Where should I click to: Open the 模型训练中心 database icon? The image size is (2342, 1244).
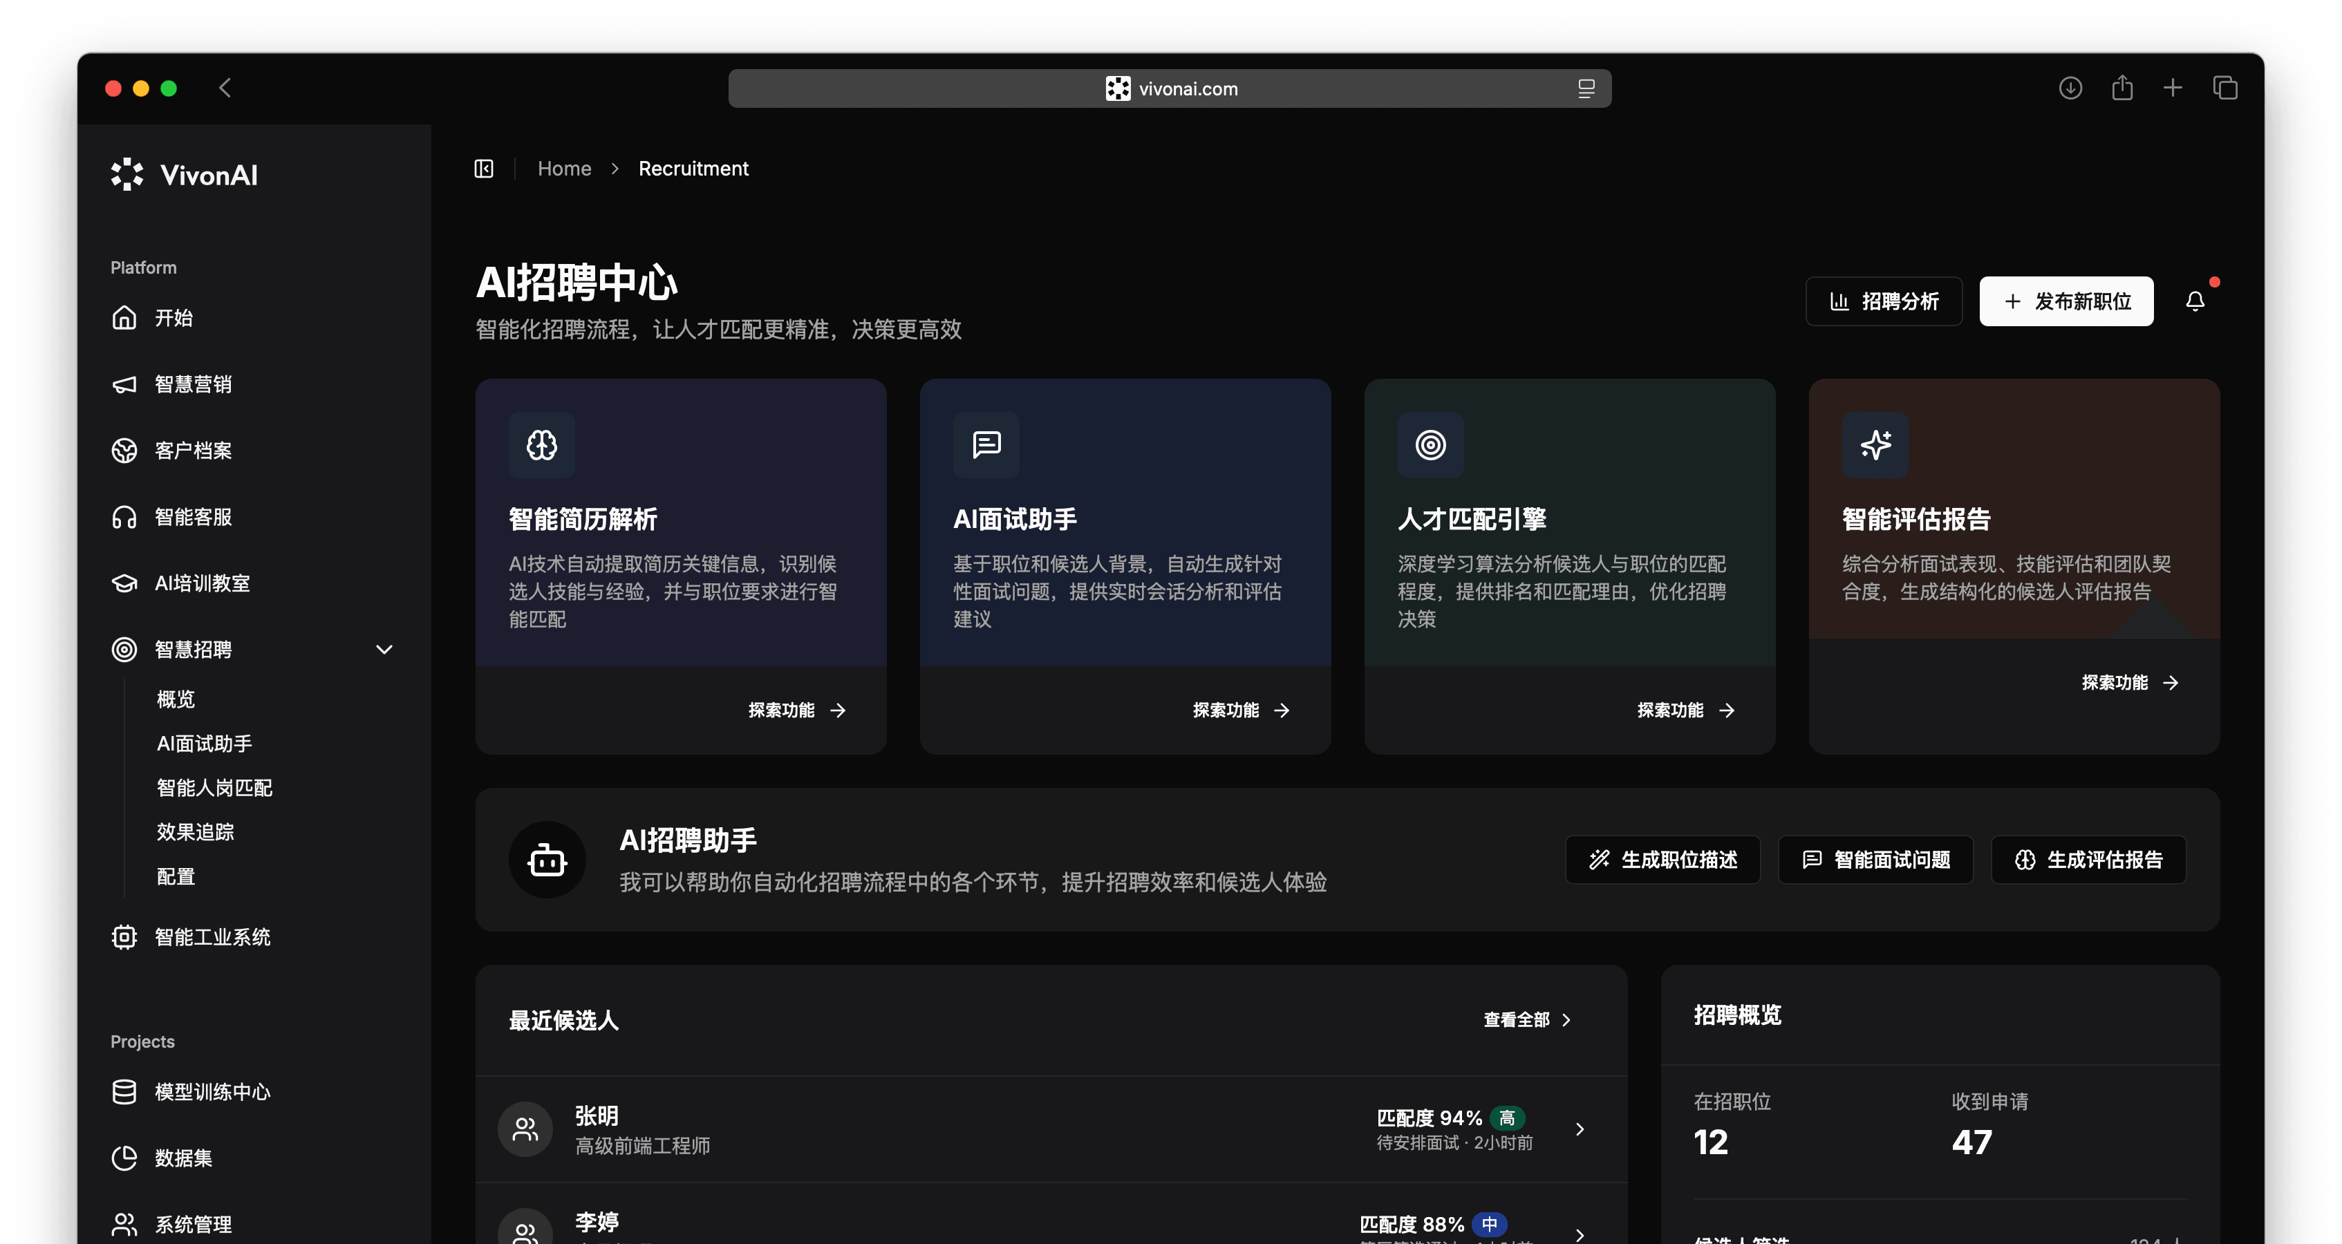pos(124,1091)
